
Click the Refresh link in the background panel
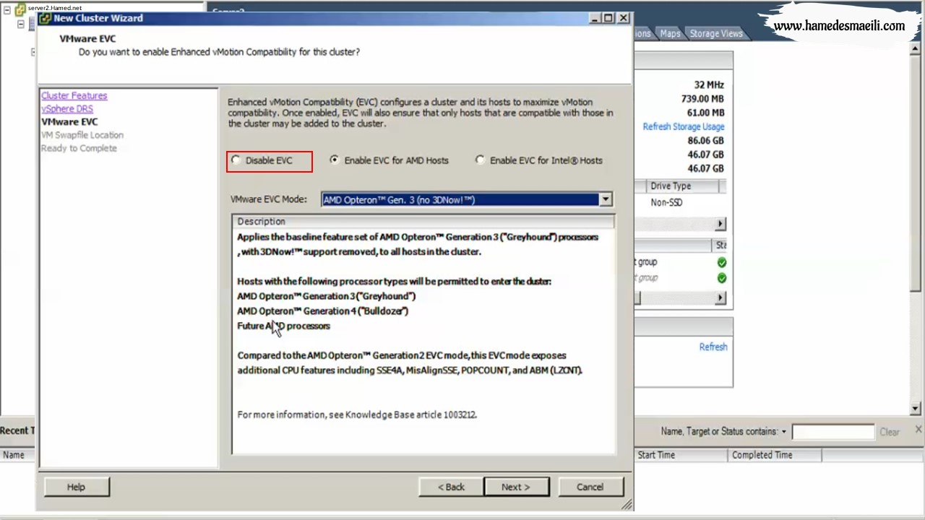713,347
